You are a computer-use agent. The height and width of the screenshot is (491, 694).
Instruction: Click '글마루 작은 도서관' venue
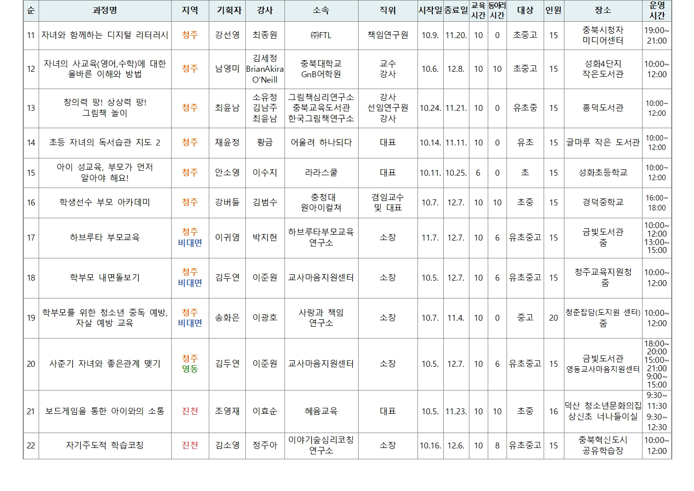point(602,143)
